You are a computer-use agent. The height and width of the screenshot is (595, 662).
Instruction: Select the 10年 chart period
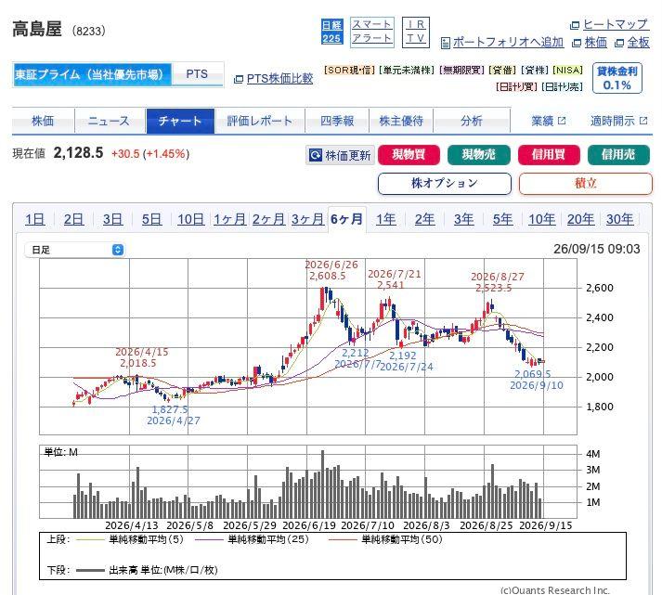click(x=542, y=219)
